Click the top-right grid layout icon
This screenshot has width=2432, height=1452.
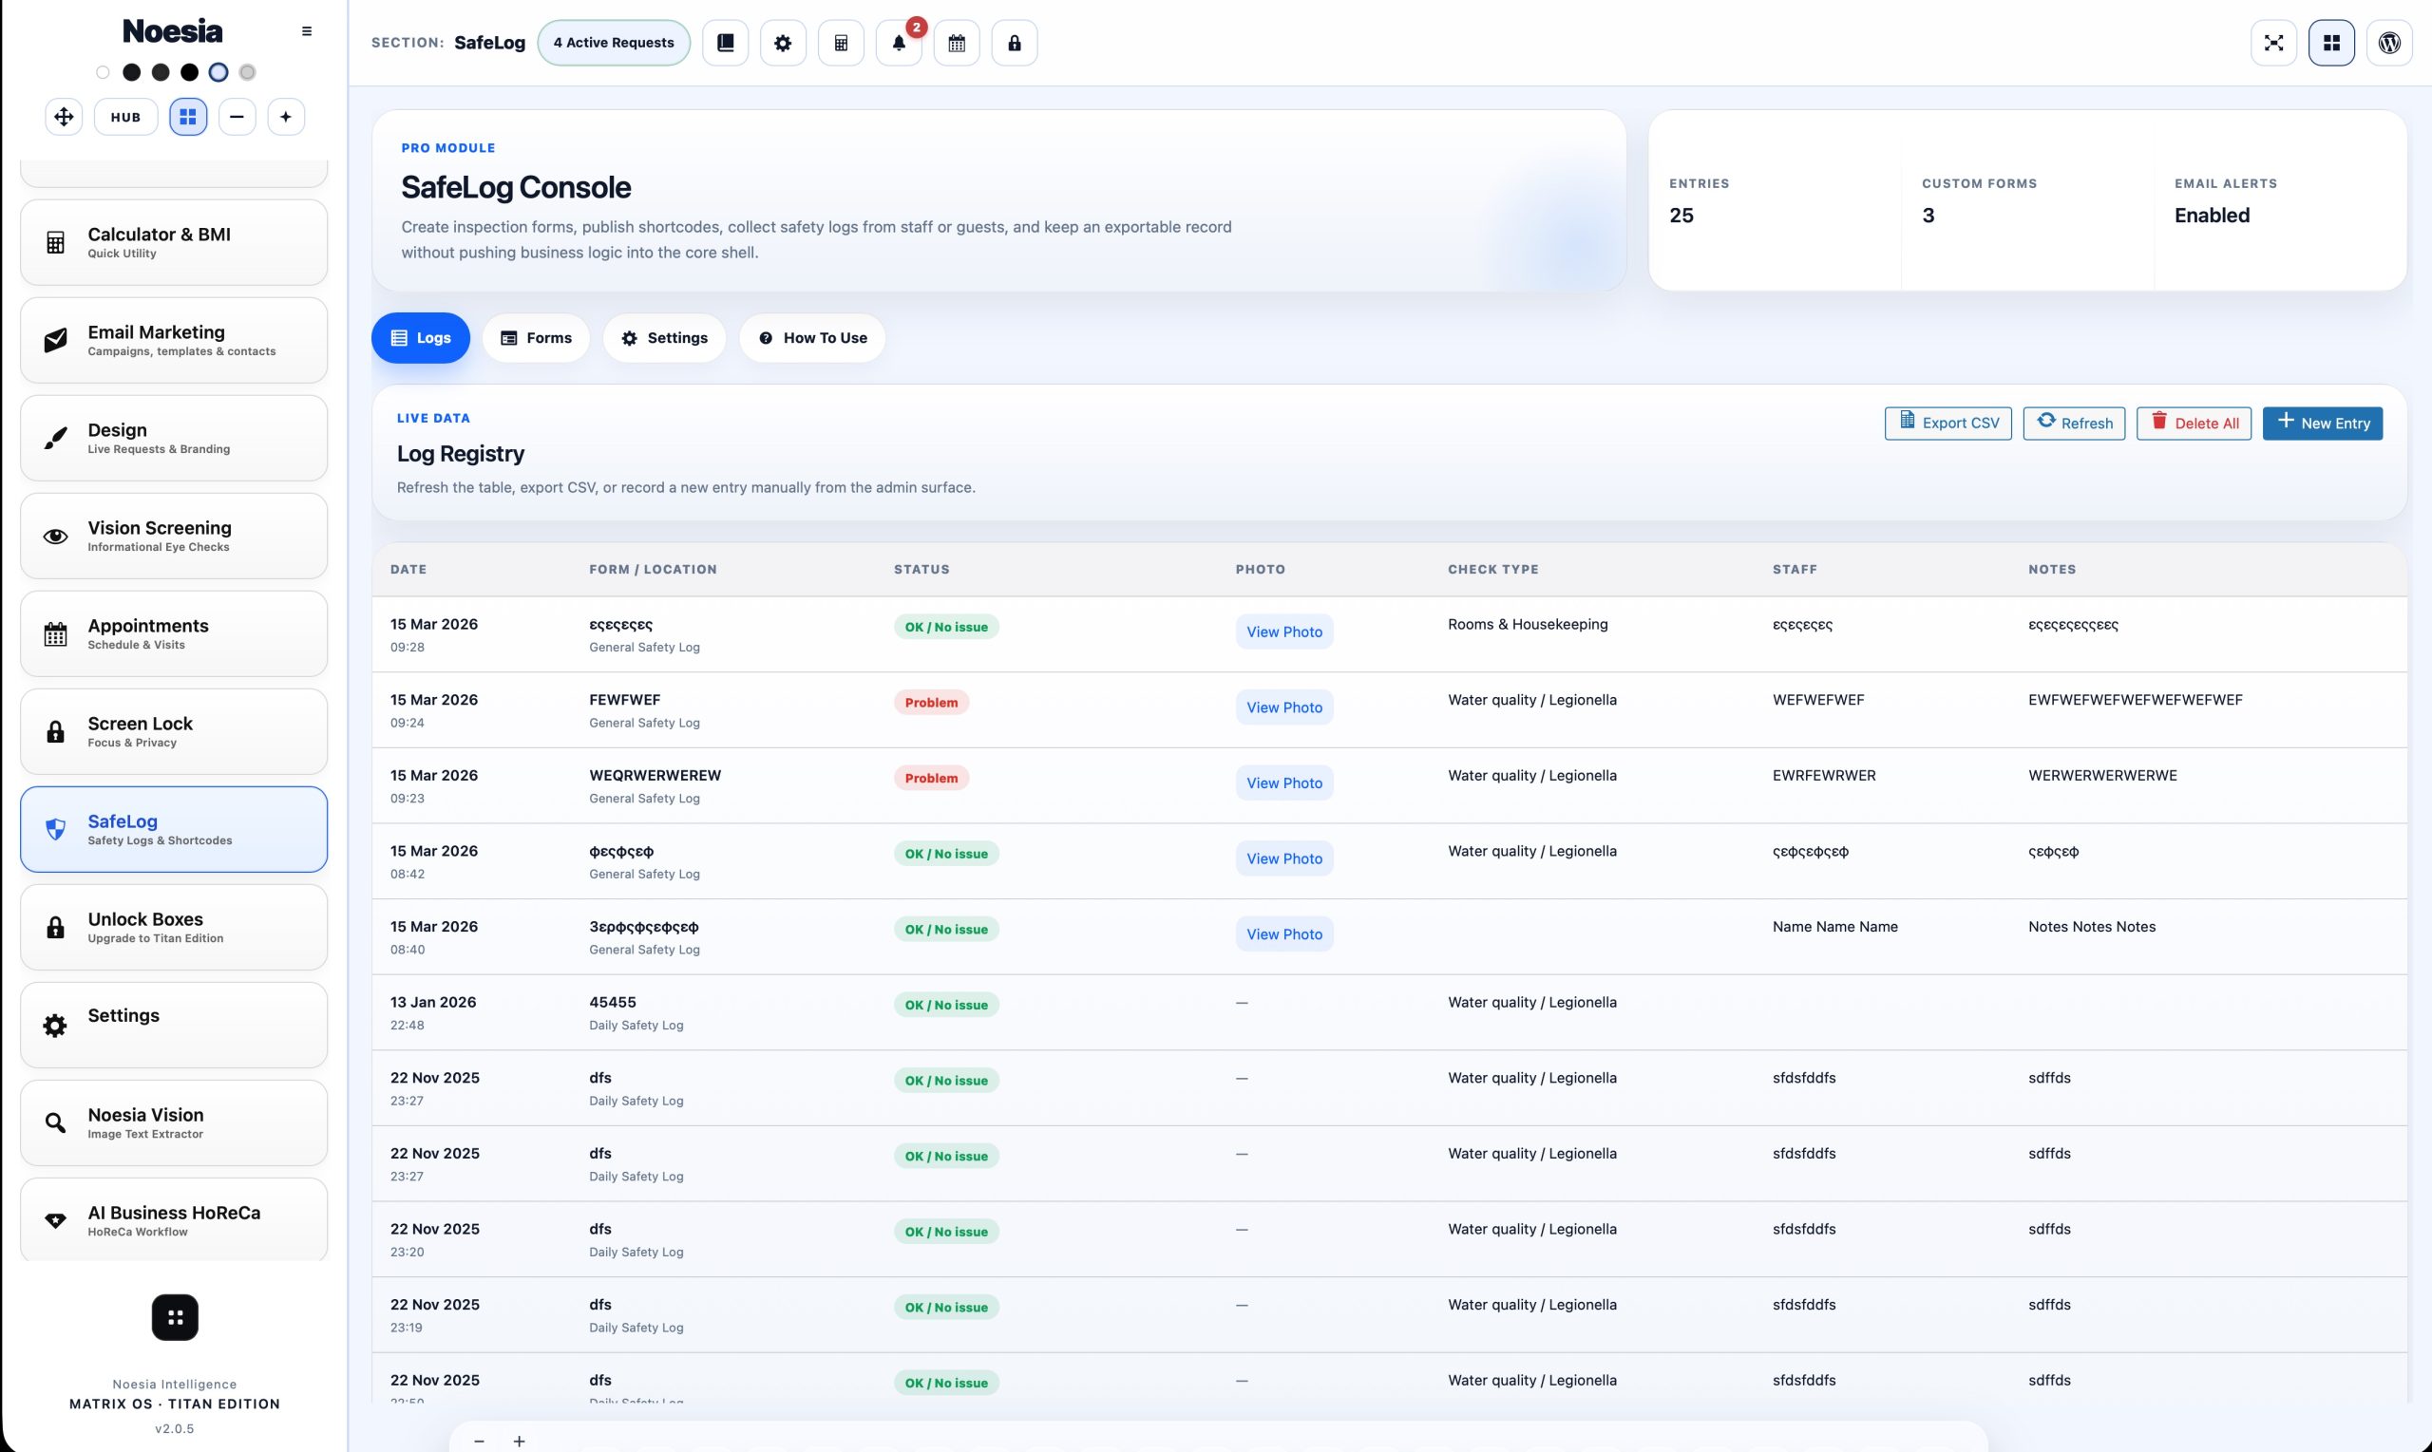pos(2331,43)
